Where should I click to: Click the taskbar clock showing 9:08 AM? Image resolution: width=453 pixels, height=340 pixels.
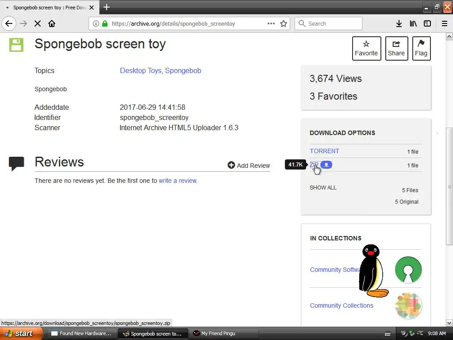click(x=437, y=333)
